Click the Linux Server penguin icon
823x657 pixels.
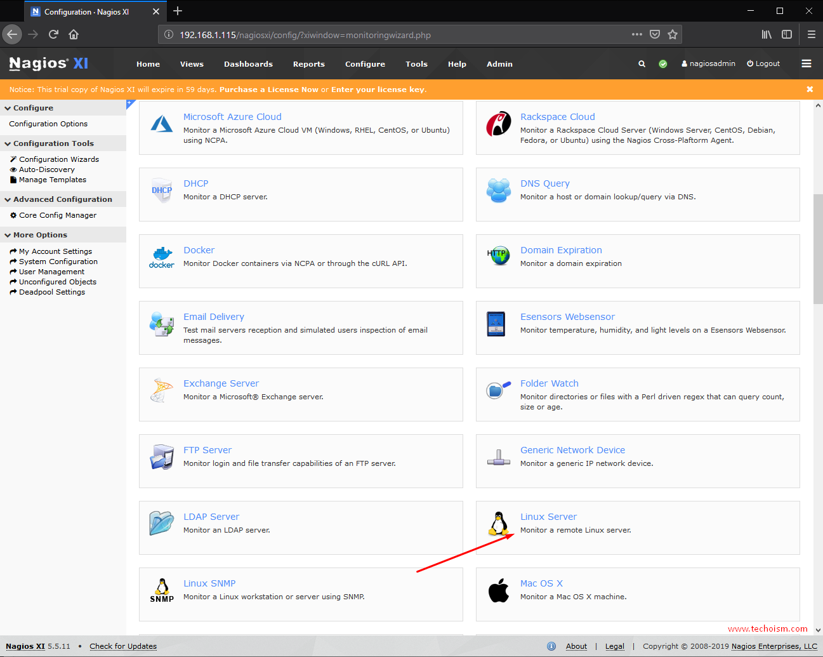click(x=499, y=524)
